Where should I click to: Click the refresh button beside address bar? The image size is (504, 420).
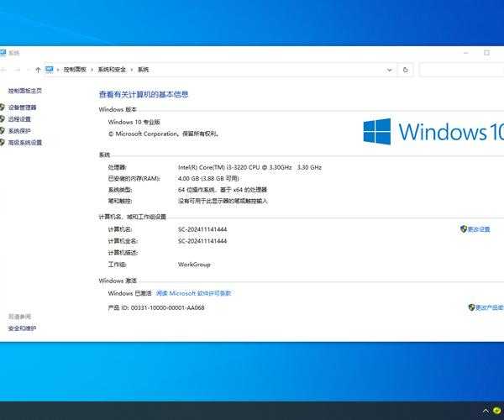406,70
